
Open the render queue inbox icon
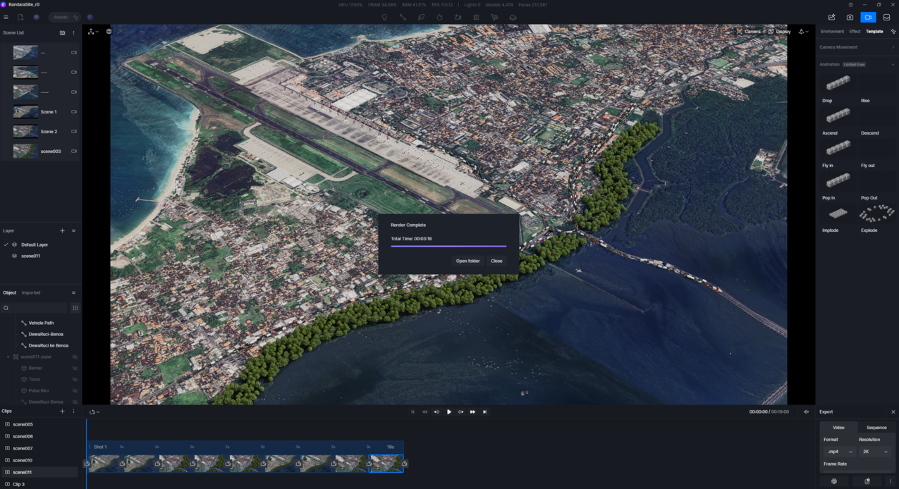pos(886,18)
